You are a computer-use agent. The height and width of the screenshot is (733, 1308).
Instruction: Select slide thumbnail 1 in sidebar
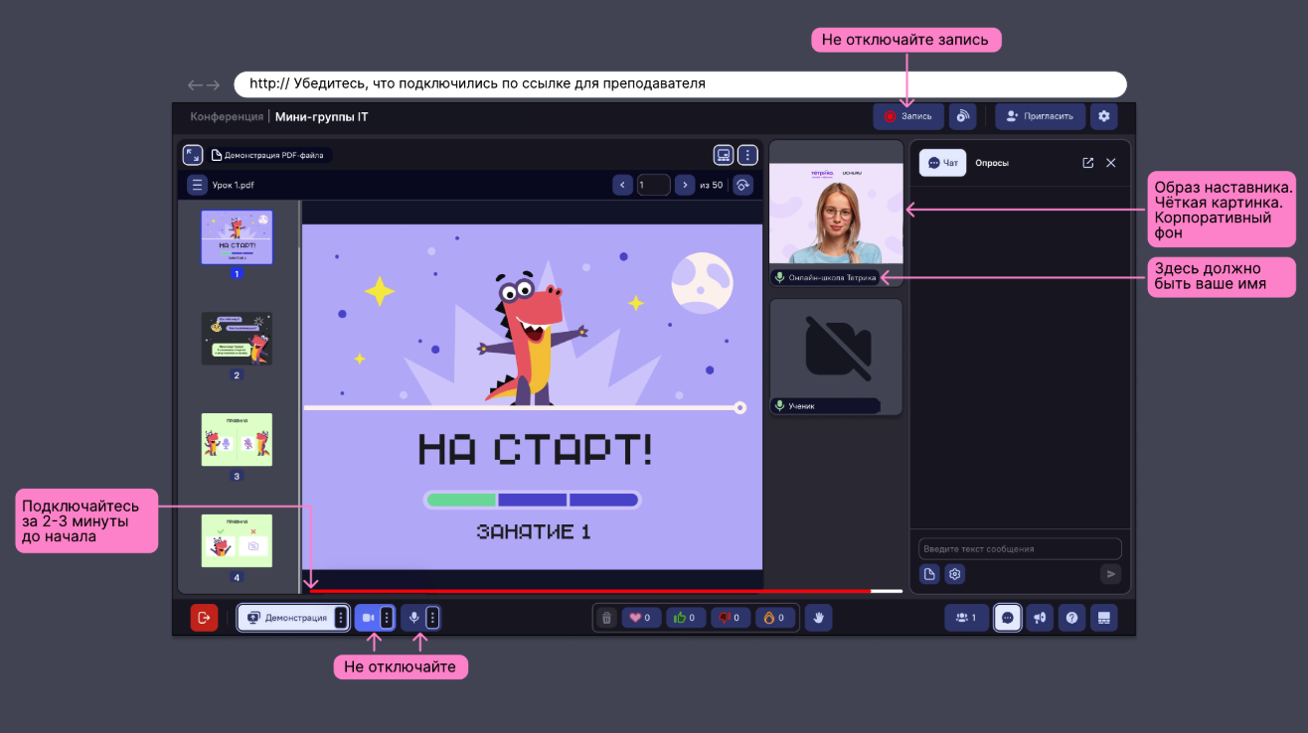pyautogui.click(x=237, y=237)
